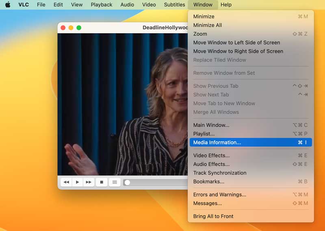Choose Audio Effects menu entry
Screen dimensions: 325x231
(211, 164)
